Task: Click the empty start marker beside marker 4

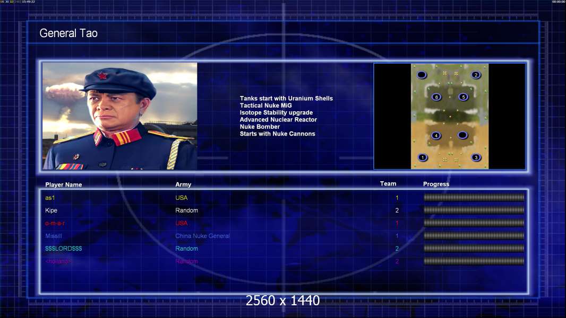Action: coord(462,135)
